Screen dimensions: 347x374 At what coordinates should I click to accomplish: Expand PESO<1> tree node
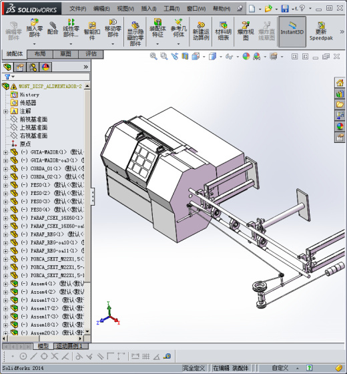6,186
